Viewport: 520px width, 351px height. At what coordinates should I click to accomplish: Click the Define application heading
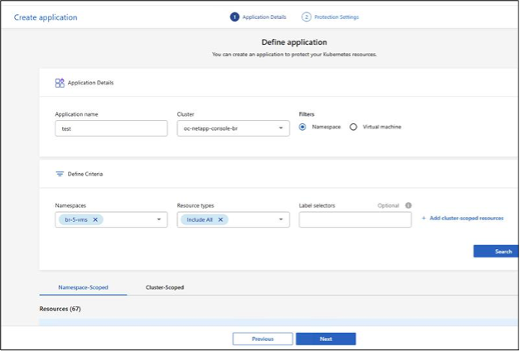coord(294,42)
